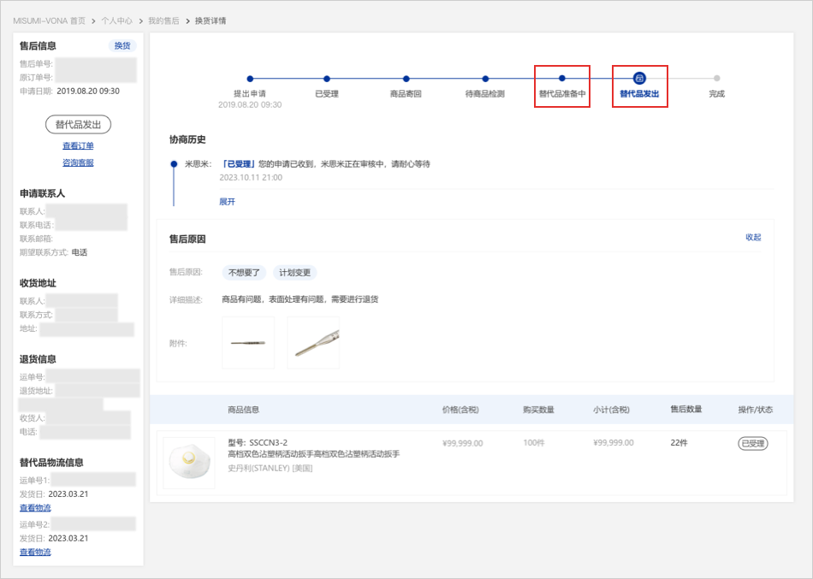Click the 完成 progress step dot
The height and width of the screenshot is (579, 813).
coord(716,79)
